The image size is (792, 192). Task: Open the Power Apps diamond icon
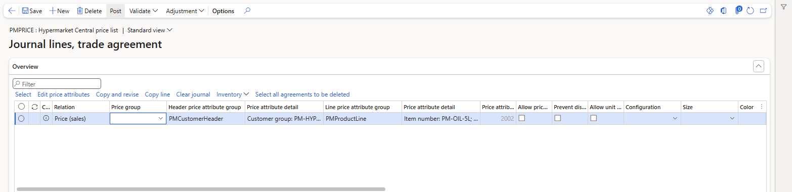[710, 11]
